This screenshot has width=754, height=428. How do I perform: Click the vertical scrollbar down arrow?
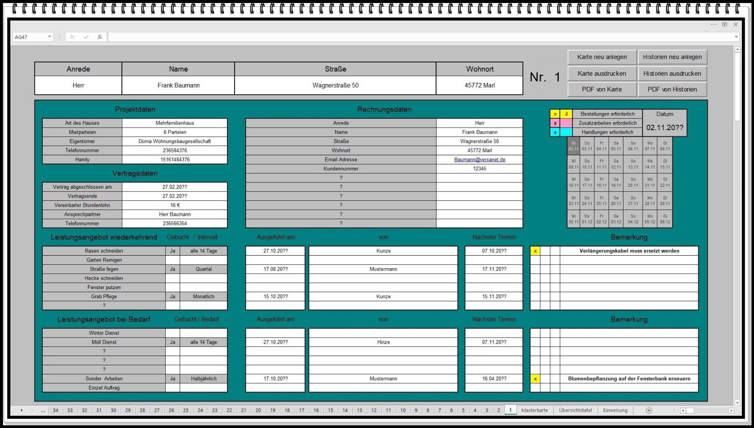coord(738,402)
